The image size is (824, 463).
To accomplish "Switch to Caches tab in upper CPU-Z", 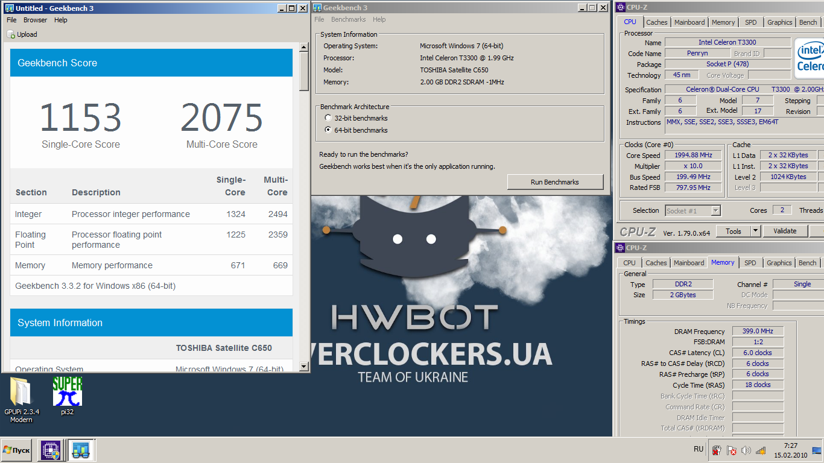I will (657, 22).
